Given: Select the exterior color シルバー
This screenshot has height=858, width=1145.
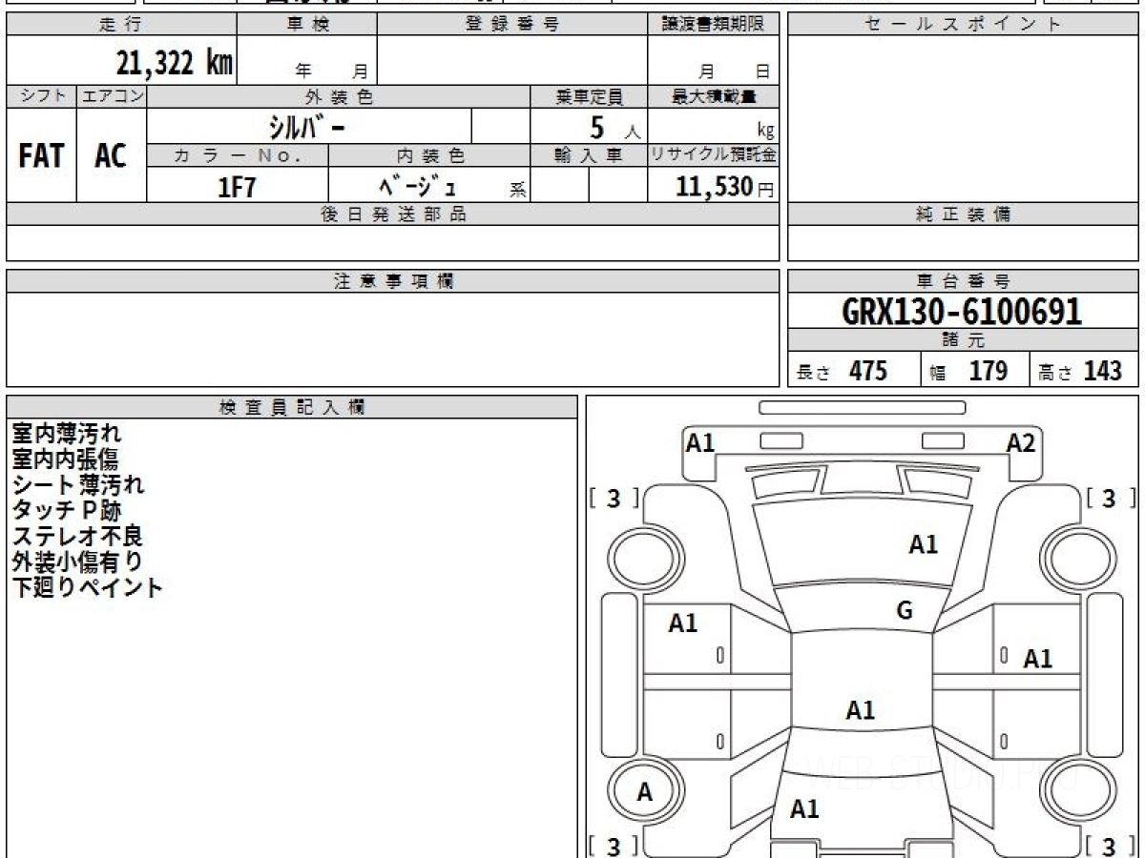Looking at the screenshot, I should [x=305, y=127].
